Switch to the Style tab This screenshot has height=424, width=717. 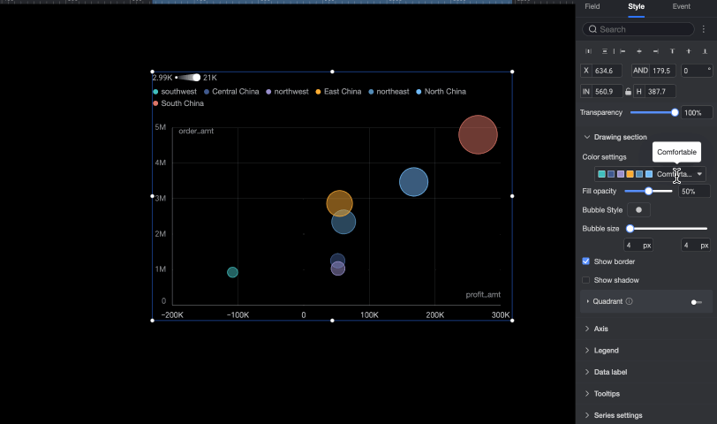[636, 6]
